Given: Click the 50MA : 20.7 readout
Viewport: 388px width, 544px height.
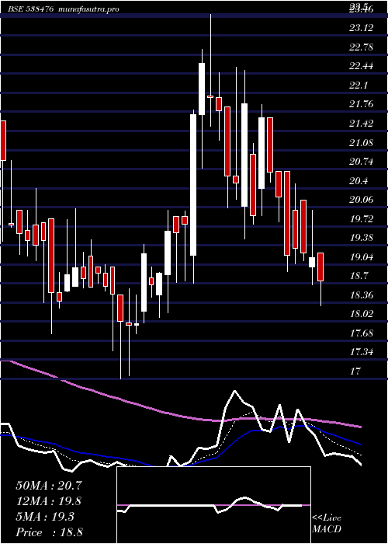Looking at the screenshot, I should (x=49, y=486).
